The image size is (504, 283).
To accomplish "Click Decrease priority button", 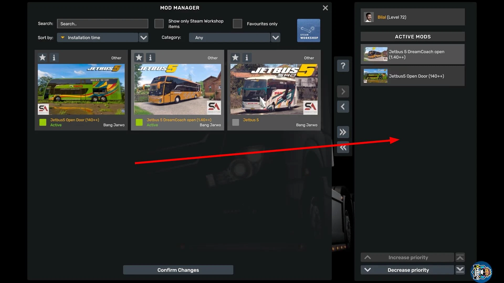I will (x=407, y=270).
